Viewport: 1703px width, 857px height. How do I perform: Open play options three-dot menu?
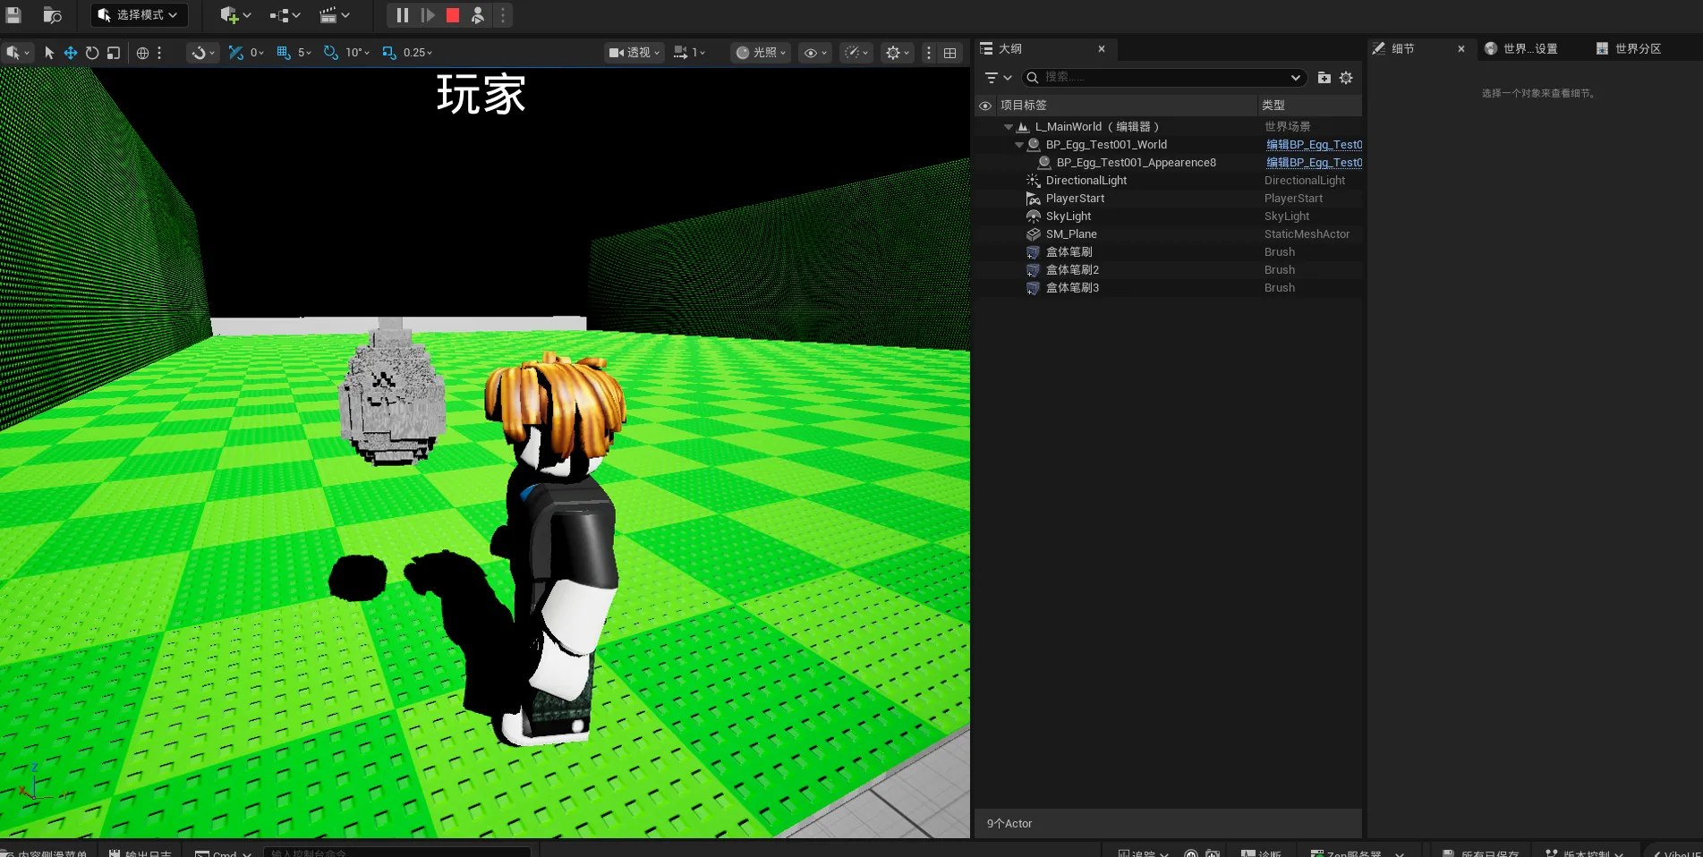[x=503, y=15]
